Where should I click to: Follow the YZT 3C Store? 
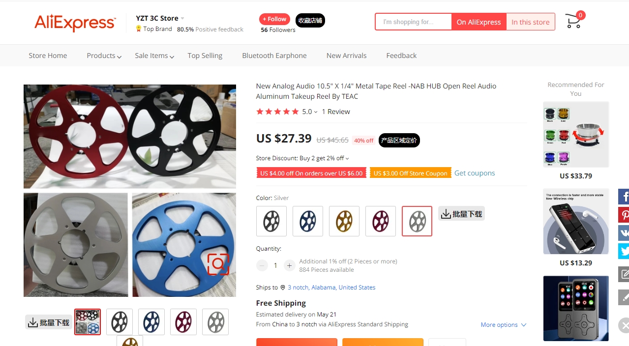tap(274, 19)
